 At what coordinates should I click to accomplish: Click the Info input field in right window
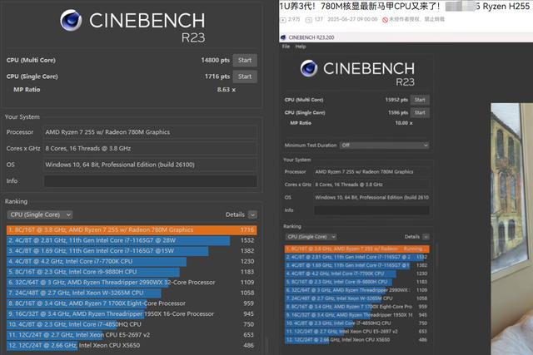click(371, 210)
